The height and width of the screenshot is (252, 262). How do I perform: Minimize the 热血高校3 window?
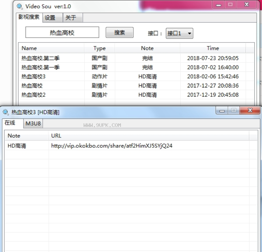point(222,110)
